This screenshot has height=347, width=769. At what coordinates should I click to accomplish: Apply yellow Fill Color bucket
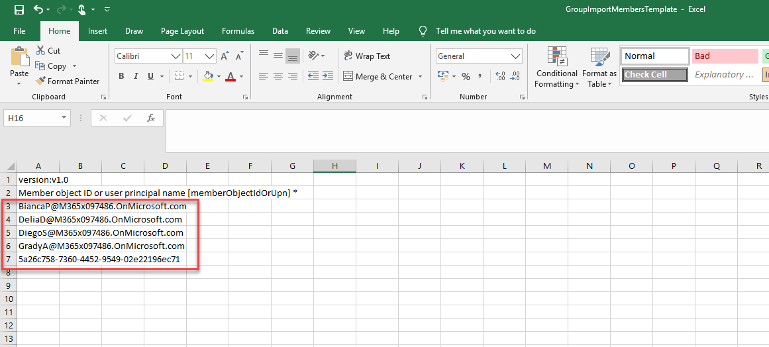(x=208, y=76)
